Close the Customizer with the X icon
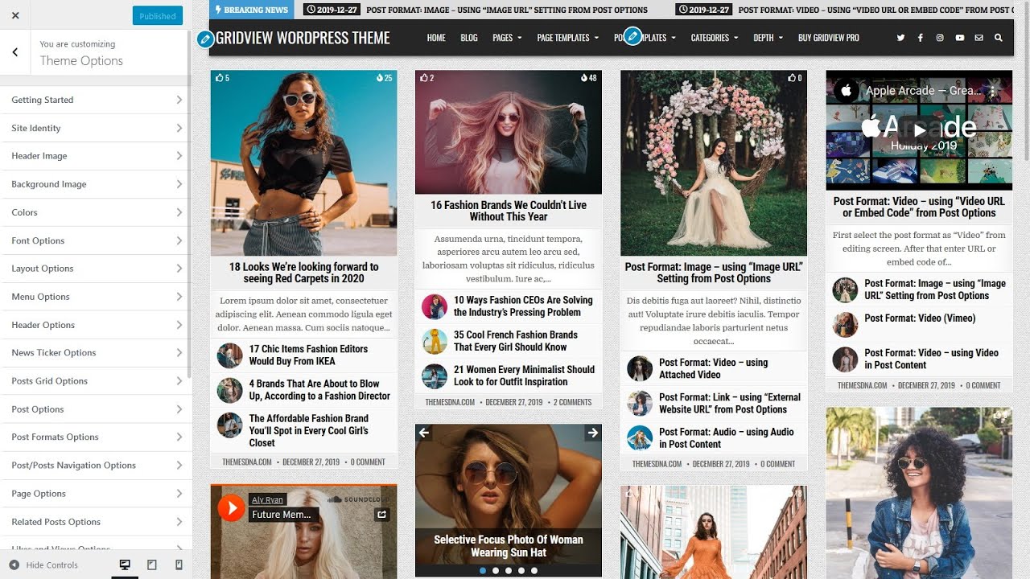The height and width of the screenshot is (579, 1030). click(15, 15)
